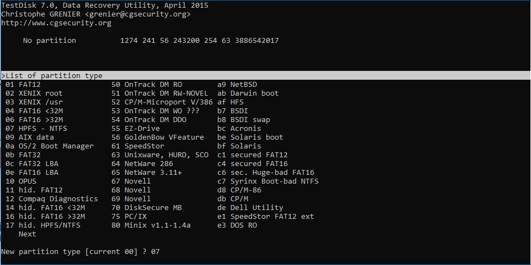Select the 17 hid. HPFS/NTFS entry

tap(43, 225)
